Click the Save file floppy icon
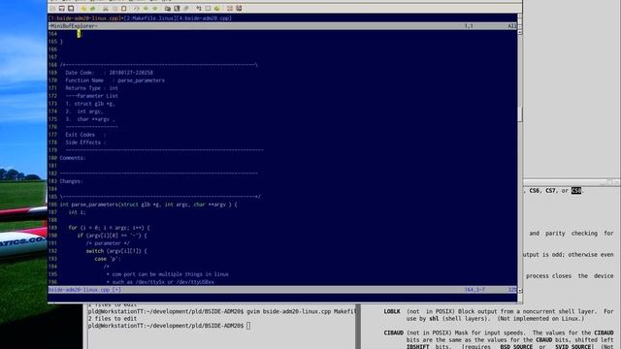This screenshot has height=349, width=621. click(62, 9)
